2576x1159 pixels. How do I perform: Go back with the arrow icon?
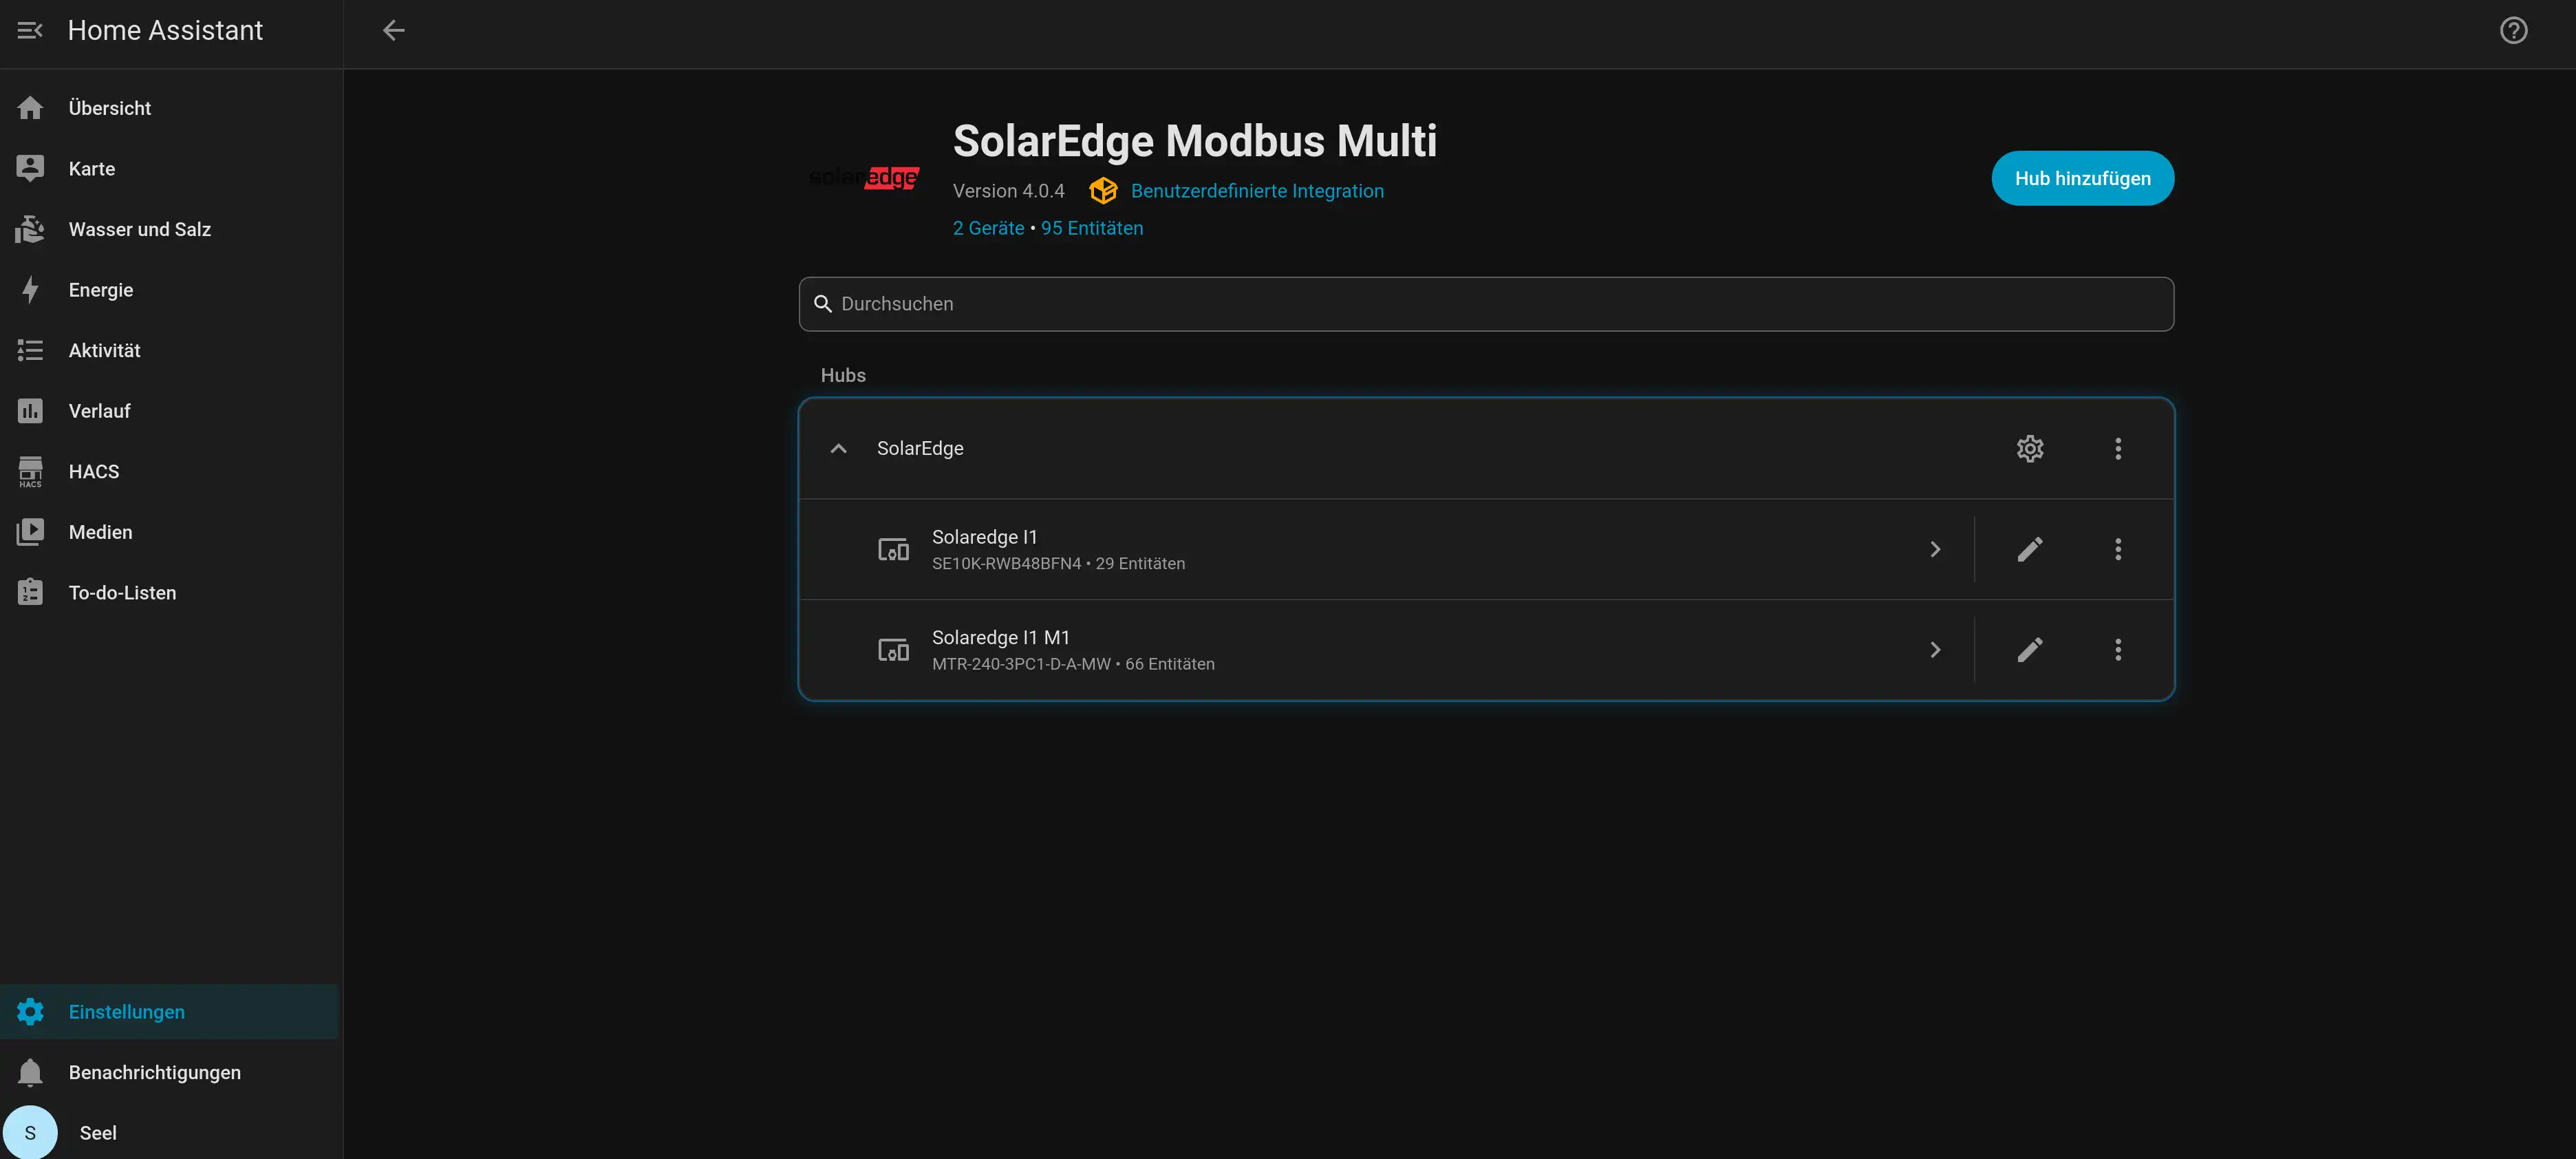point(394,30)
